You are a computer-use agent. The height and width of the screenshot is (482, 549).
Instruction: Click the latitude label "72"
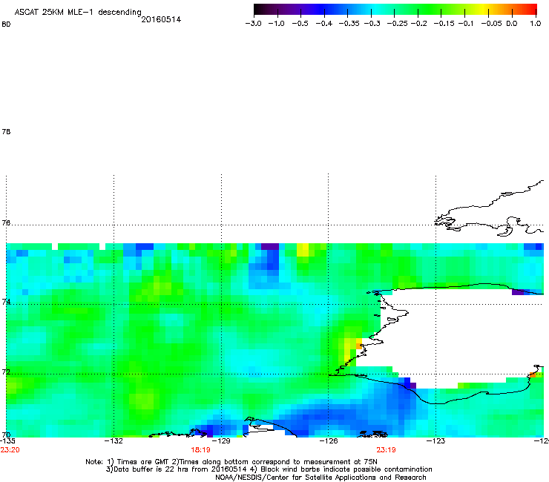[6, 372]
